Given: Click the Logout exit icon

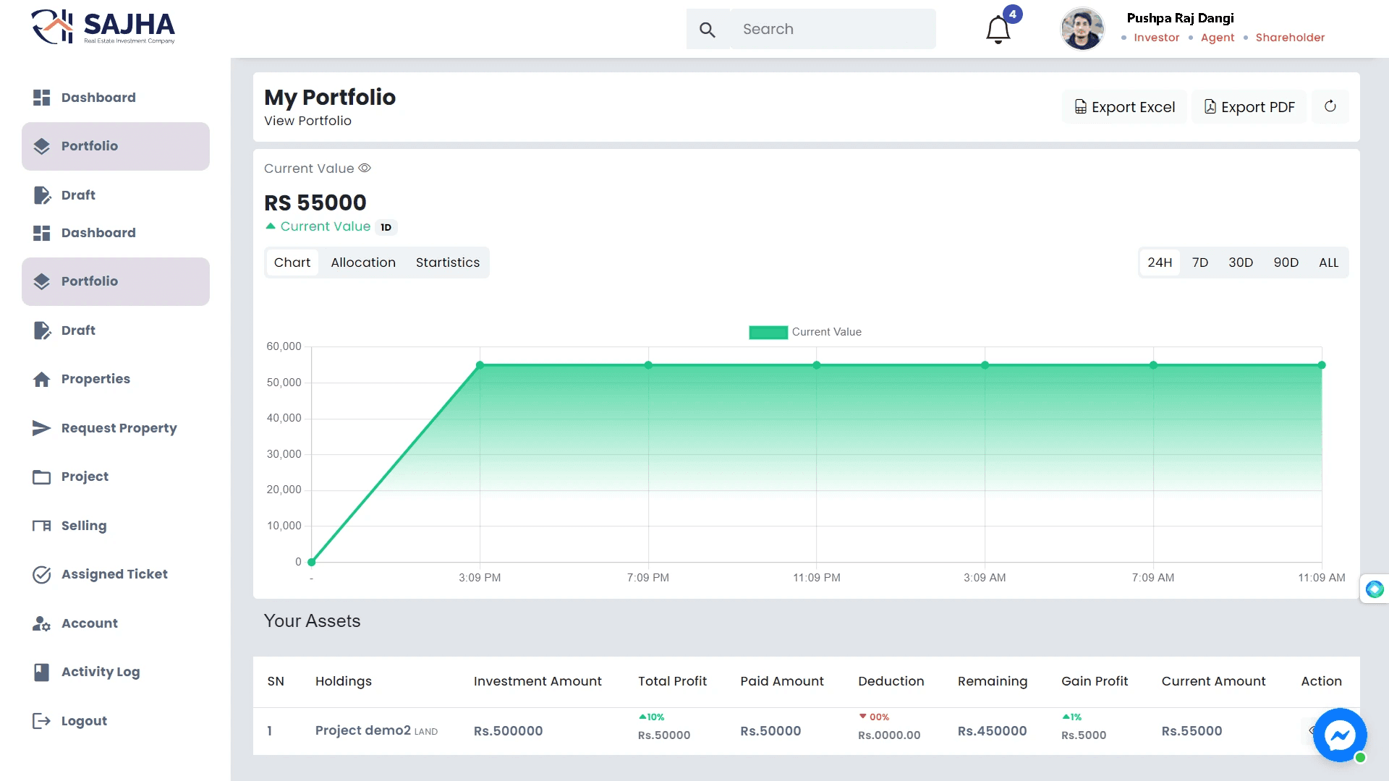Looking at the screenshot, I should point(42,721).
